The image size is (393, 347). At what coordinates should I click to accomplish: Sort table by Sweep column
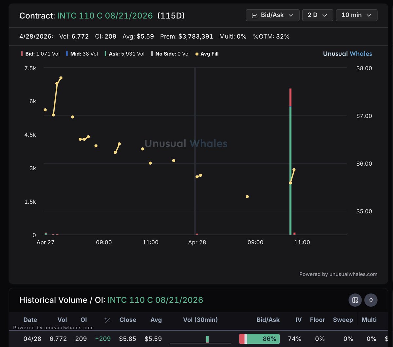(343, 320)
